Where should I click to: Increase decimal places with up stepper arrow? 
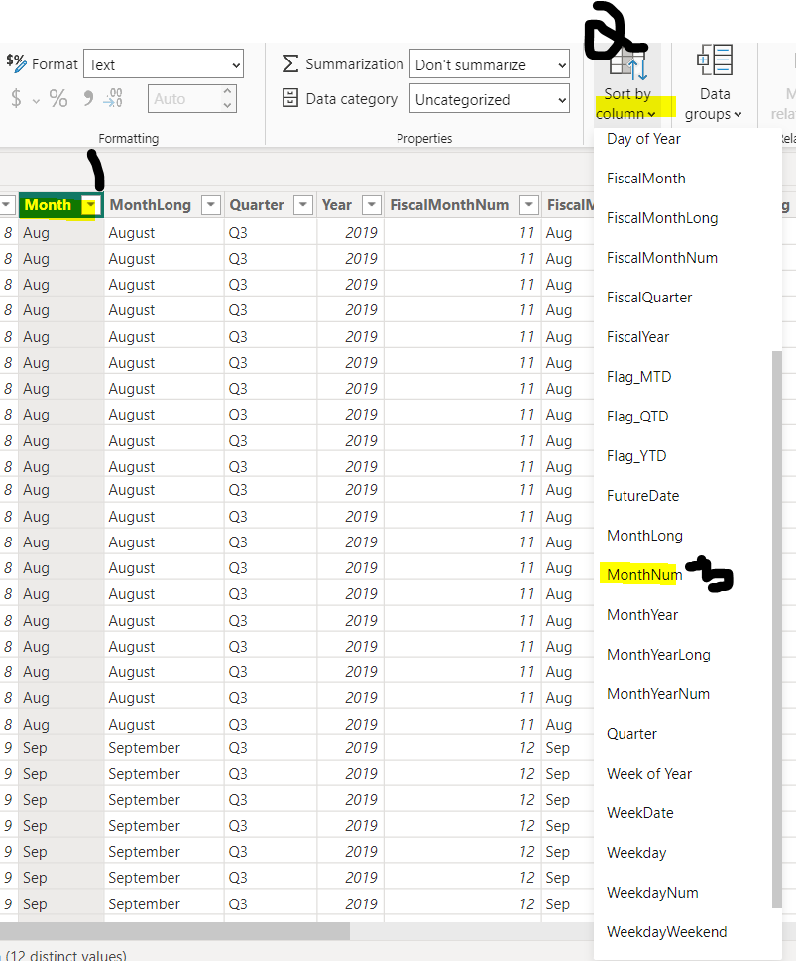pyautogui.click(x=227, y=91)
